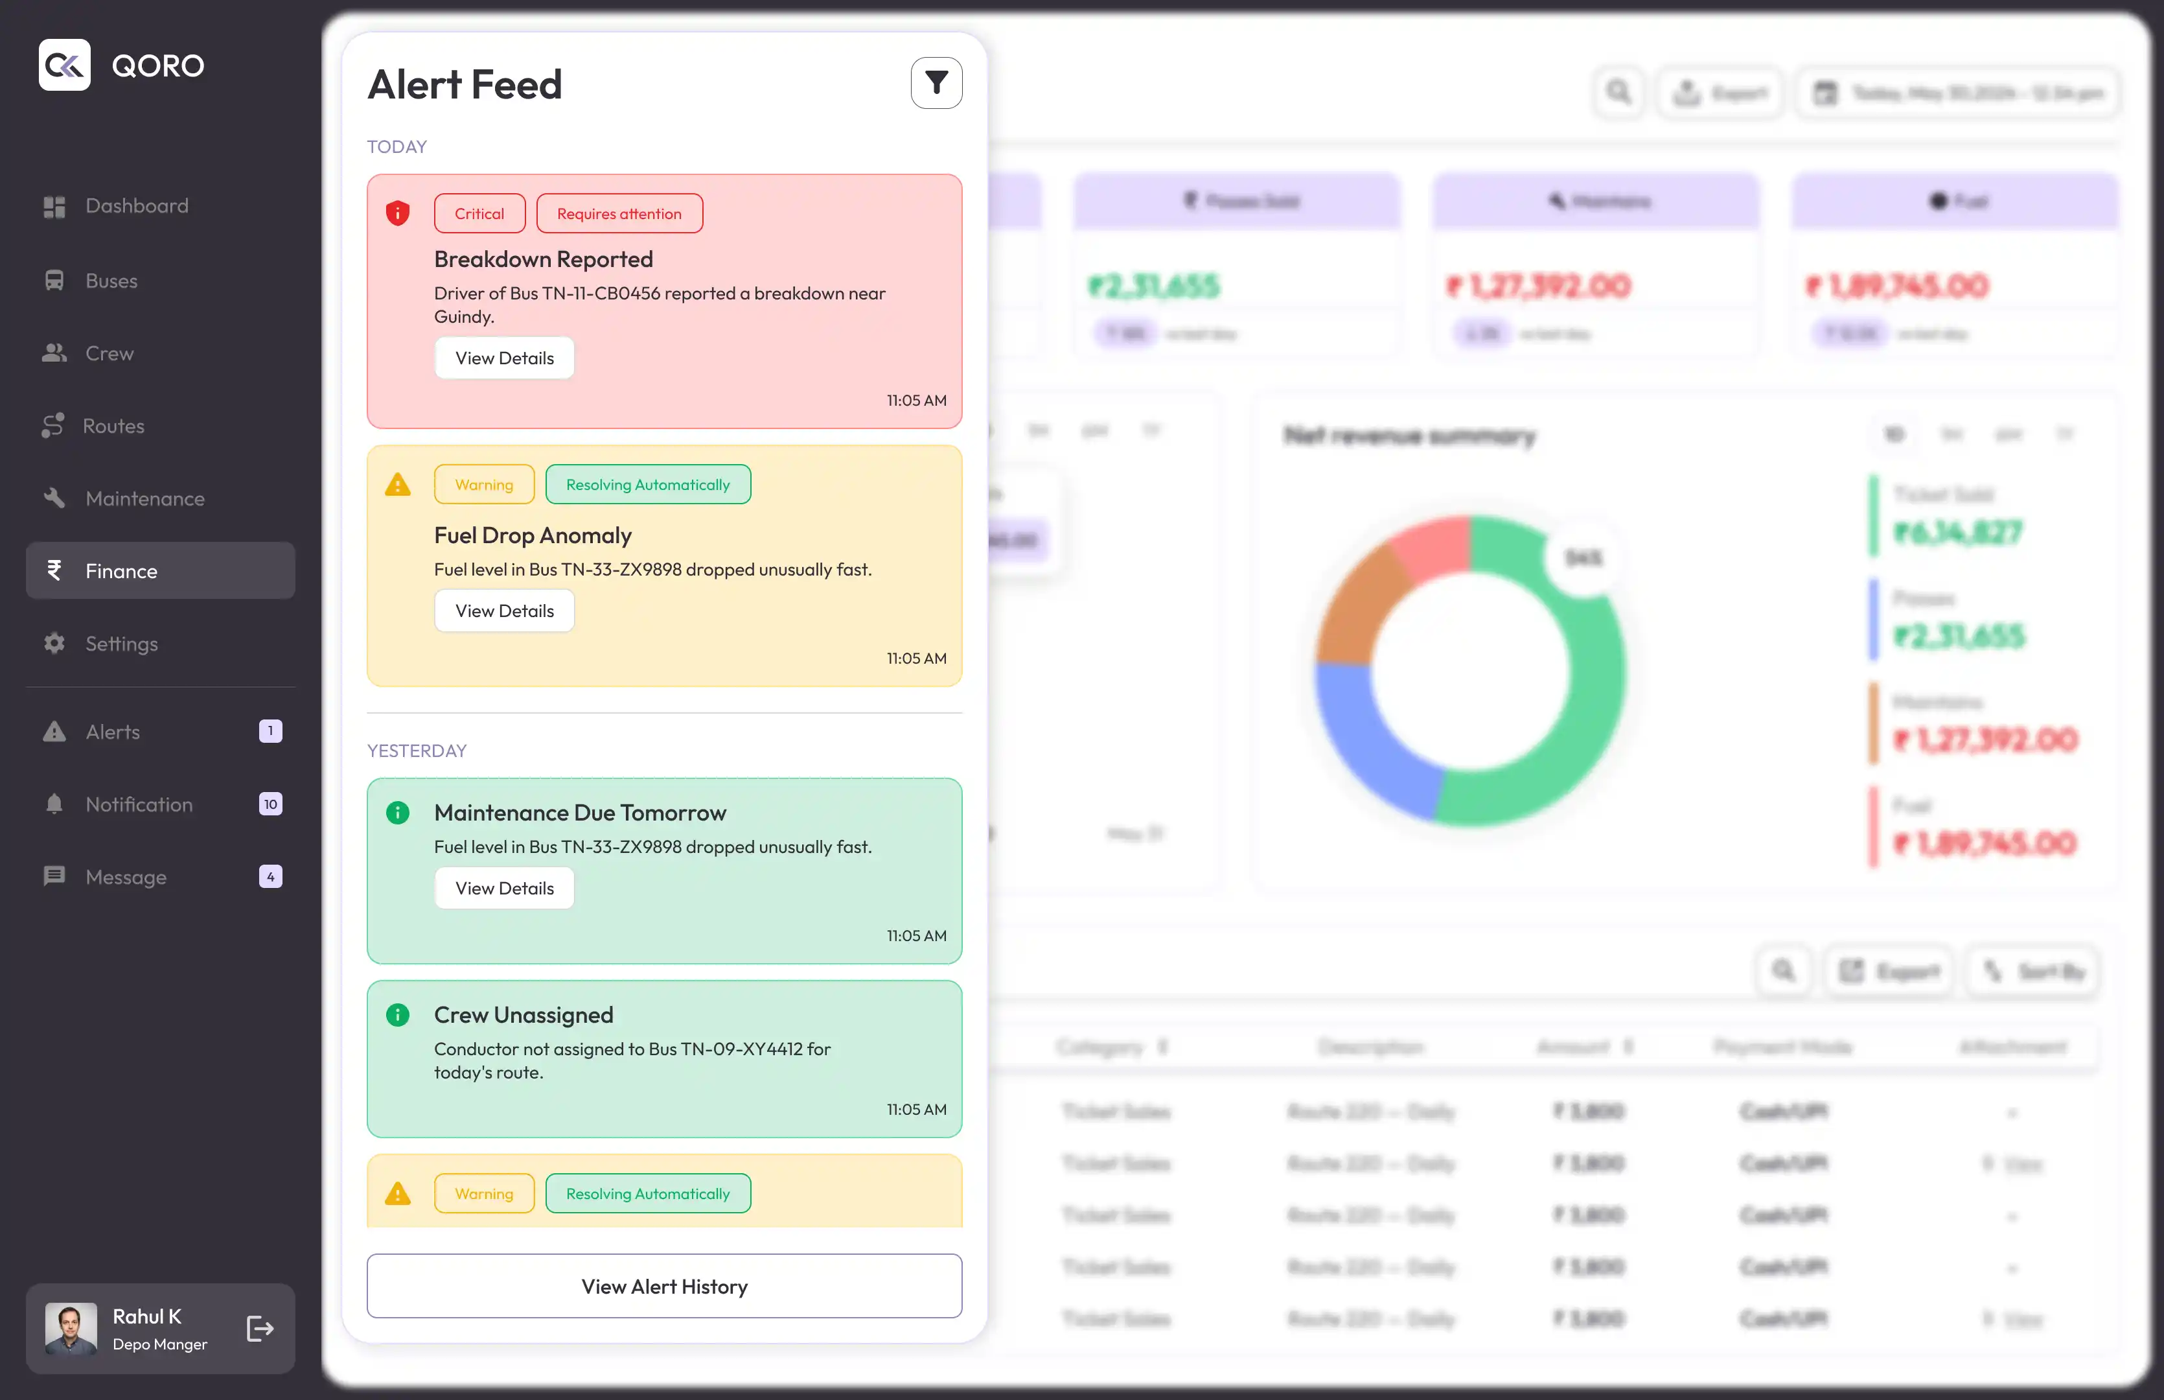This screenshot has height=1400, width=2164.
Task: View details of Breakdown Reported alert
Action: (504, 358)
